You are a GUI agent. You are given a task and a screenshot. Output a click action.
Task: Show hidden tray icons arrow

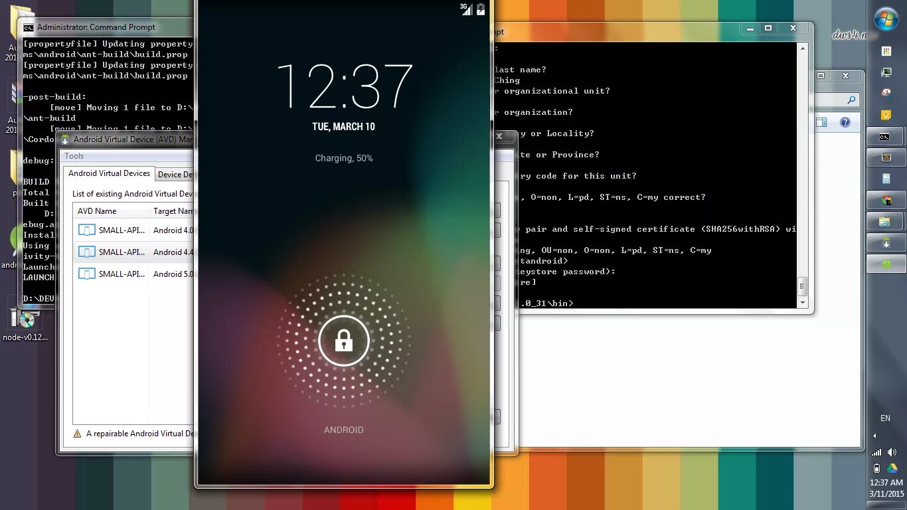click(874, 436)
